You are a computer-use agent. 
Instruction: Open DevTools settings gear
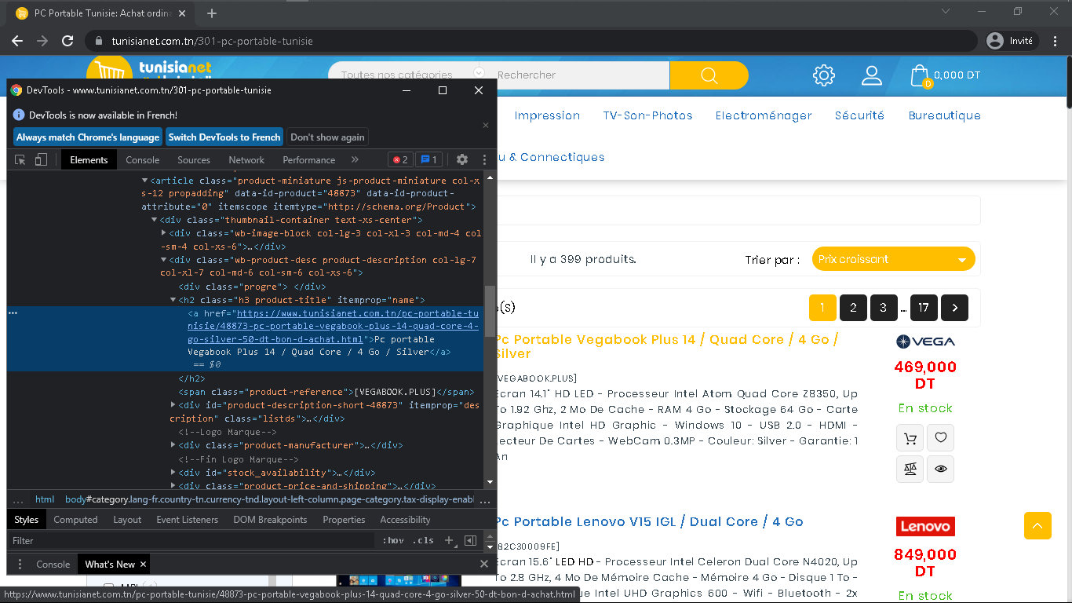[462, 159]
